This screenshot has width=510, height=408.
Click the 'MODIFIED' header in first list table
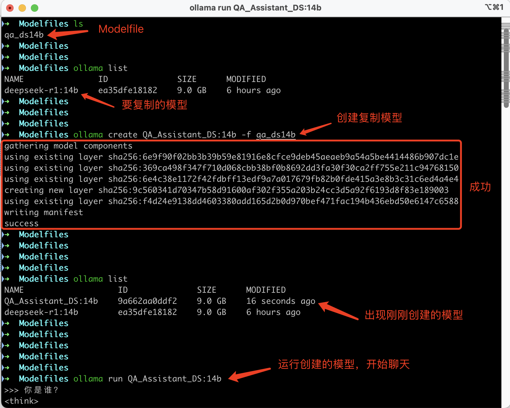[246, 79]
